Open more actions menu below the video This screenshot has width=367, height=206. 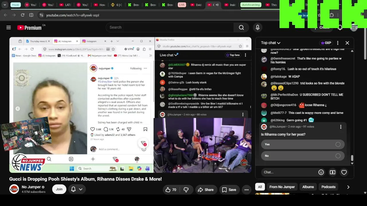pos(247,190)
